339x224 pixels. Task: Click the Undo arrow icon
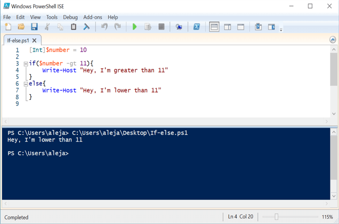104,27
